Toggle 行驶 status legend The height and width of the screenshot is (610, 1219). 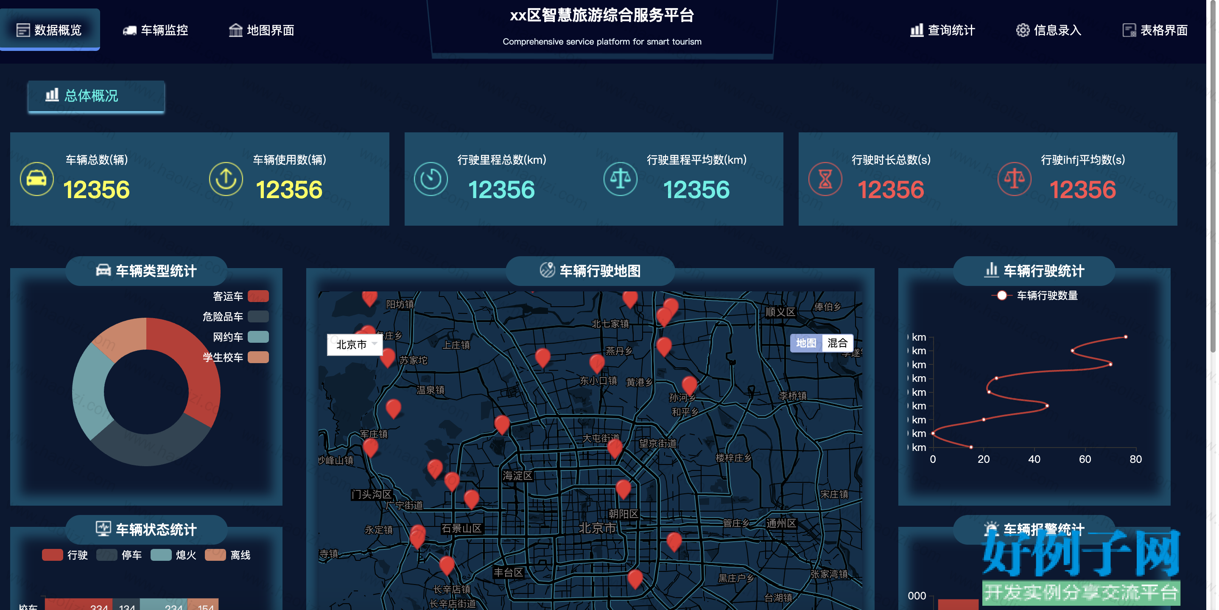65,554
